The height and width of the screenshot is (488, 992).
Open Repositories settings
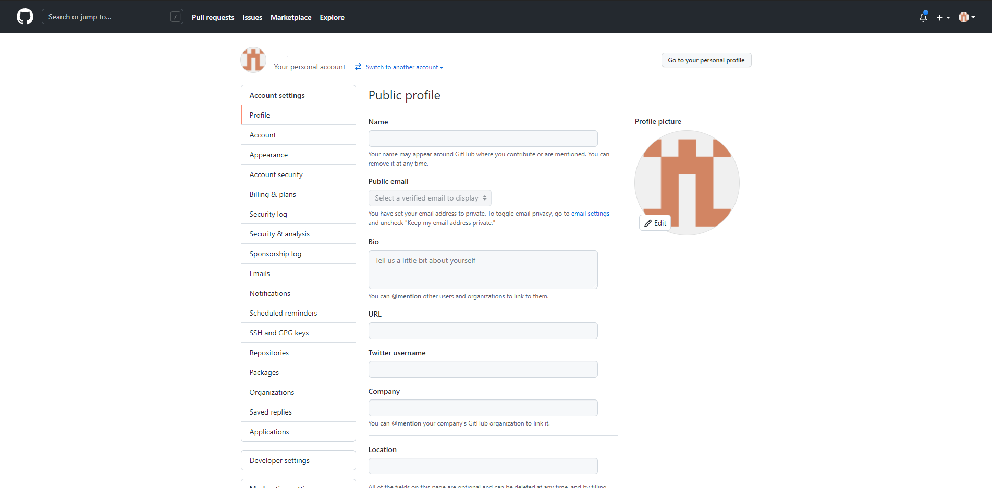298,353
